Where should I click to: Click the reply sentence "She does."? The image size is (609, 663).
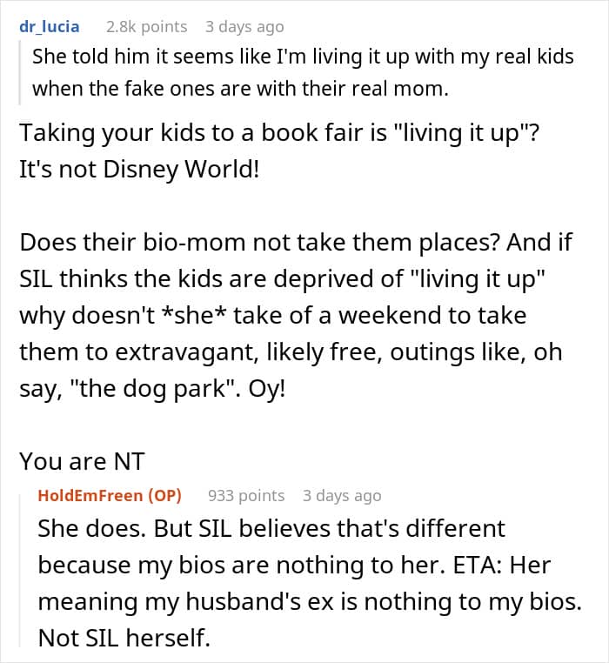(x=85, y=528)
